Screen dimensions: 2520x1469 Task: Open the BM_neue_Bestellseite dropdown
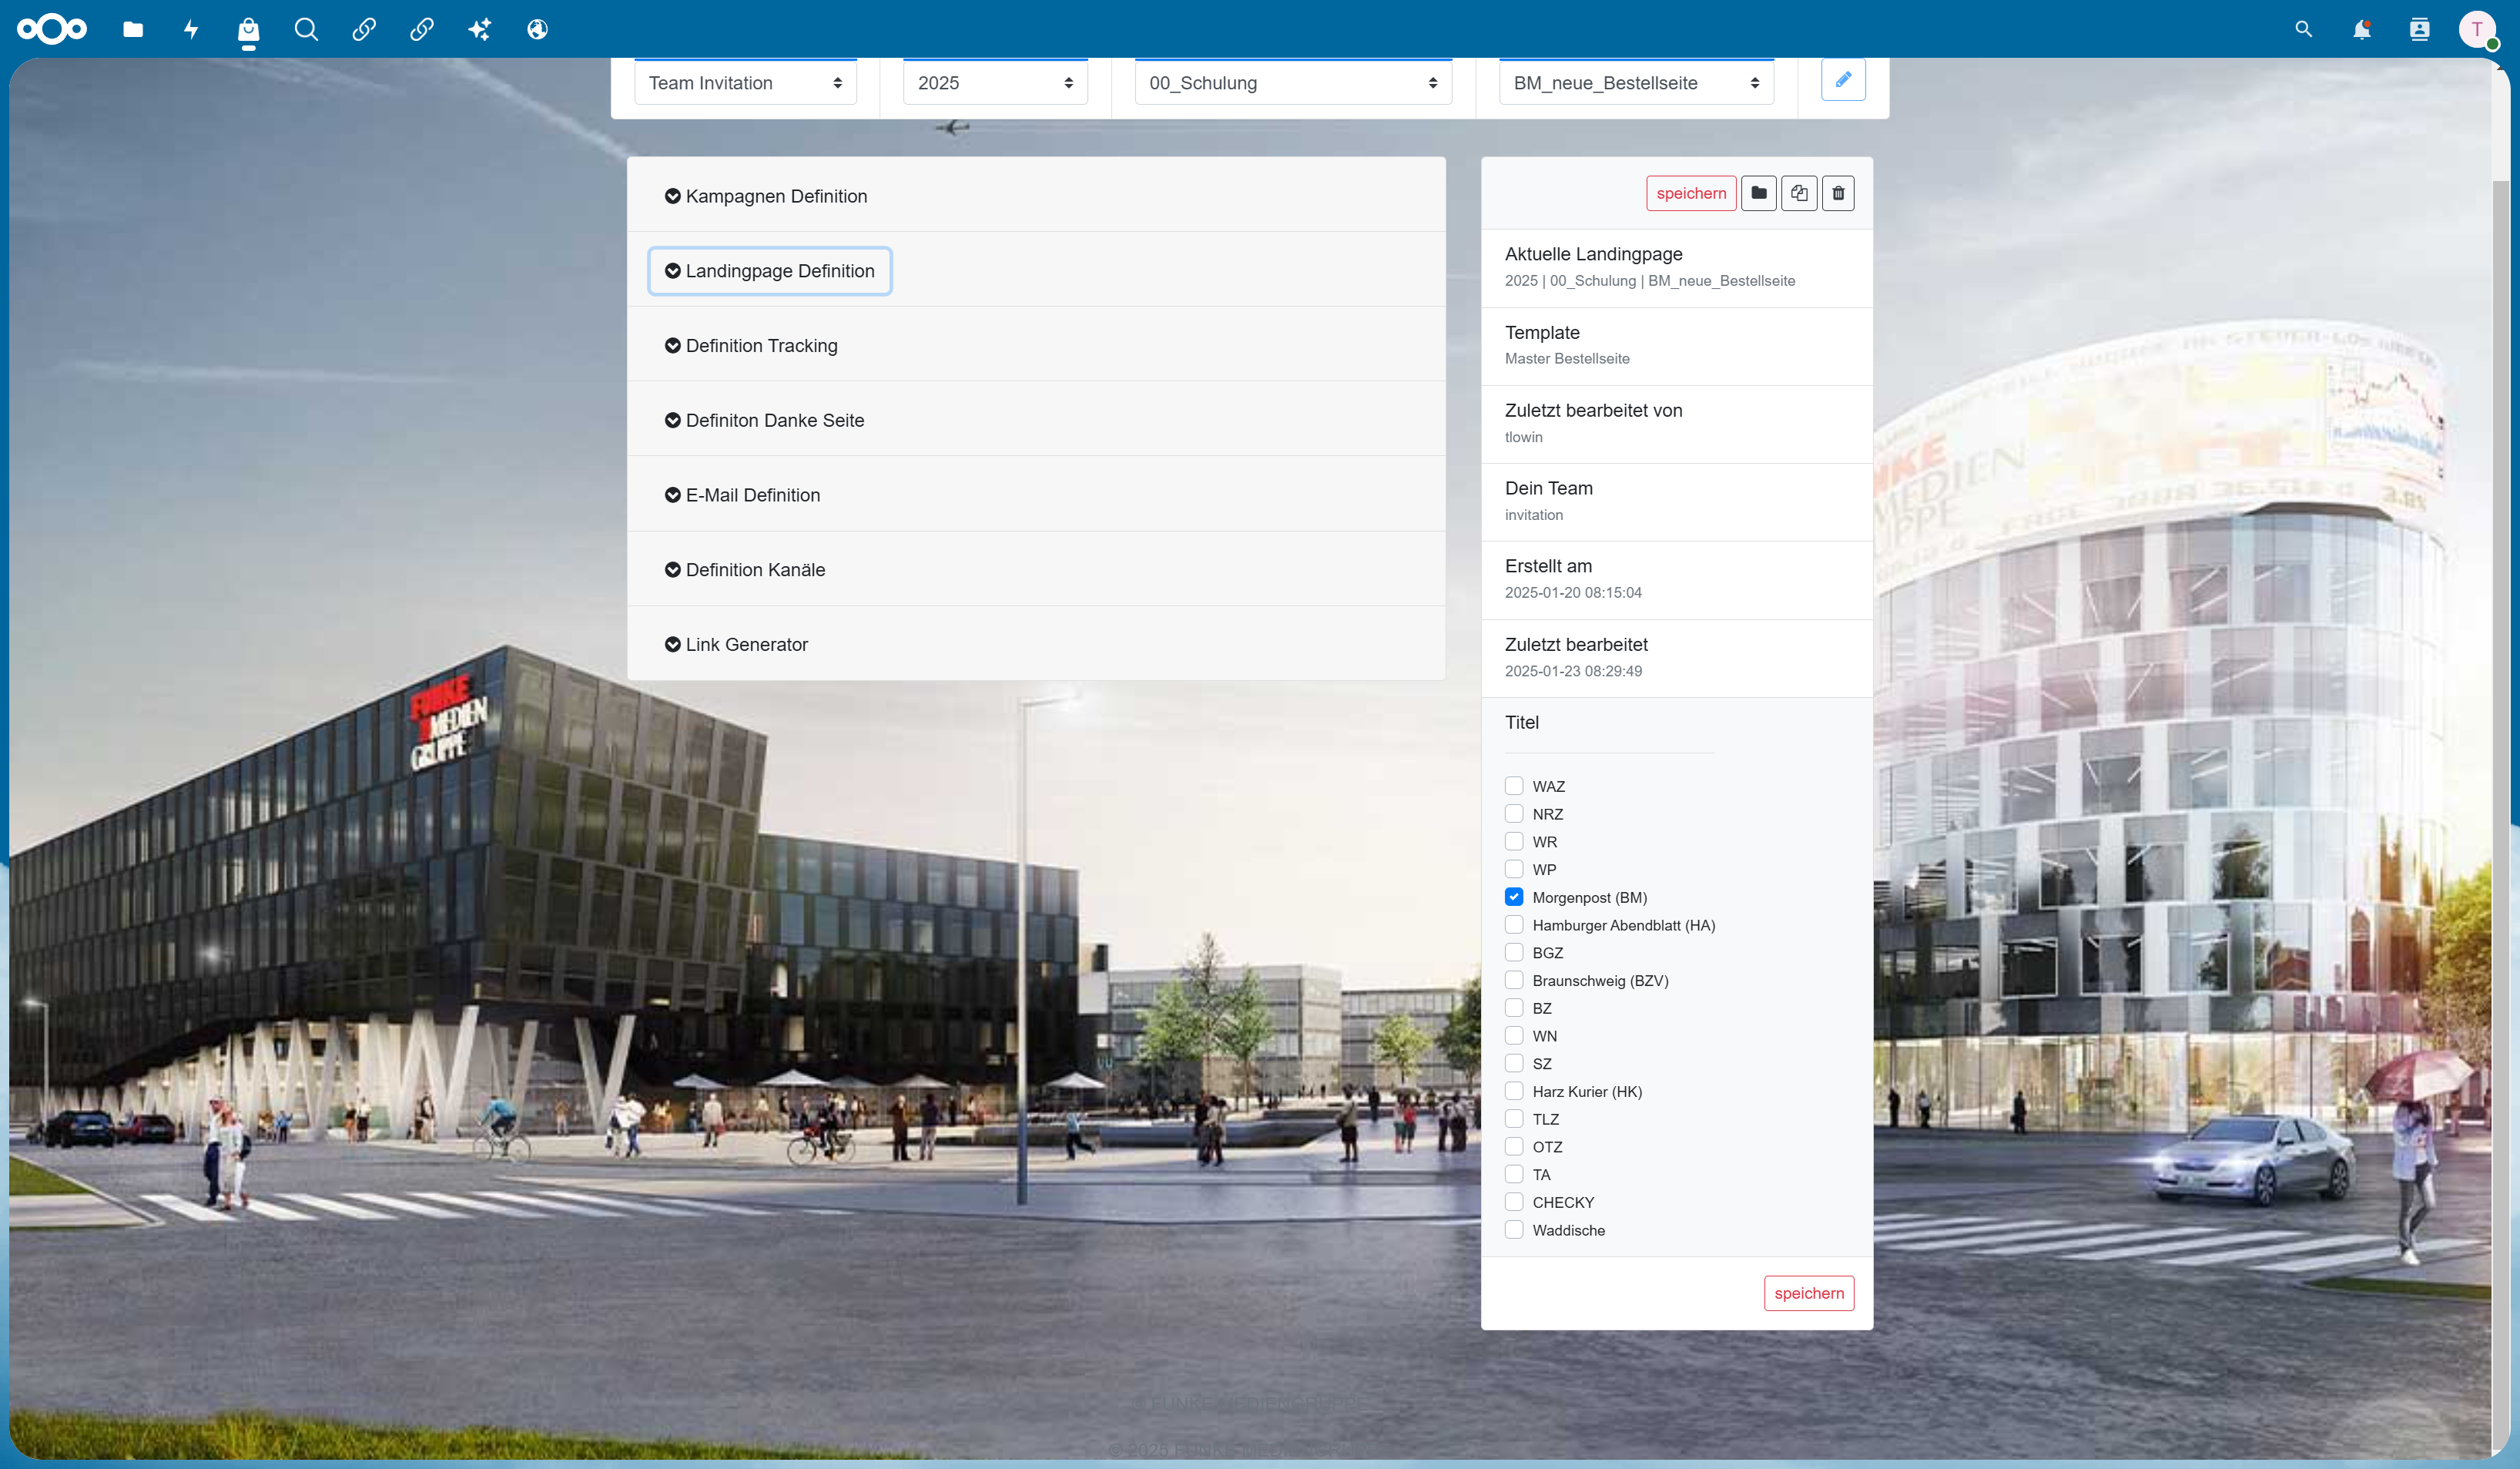(x=1636, y=82)
